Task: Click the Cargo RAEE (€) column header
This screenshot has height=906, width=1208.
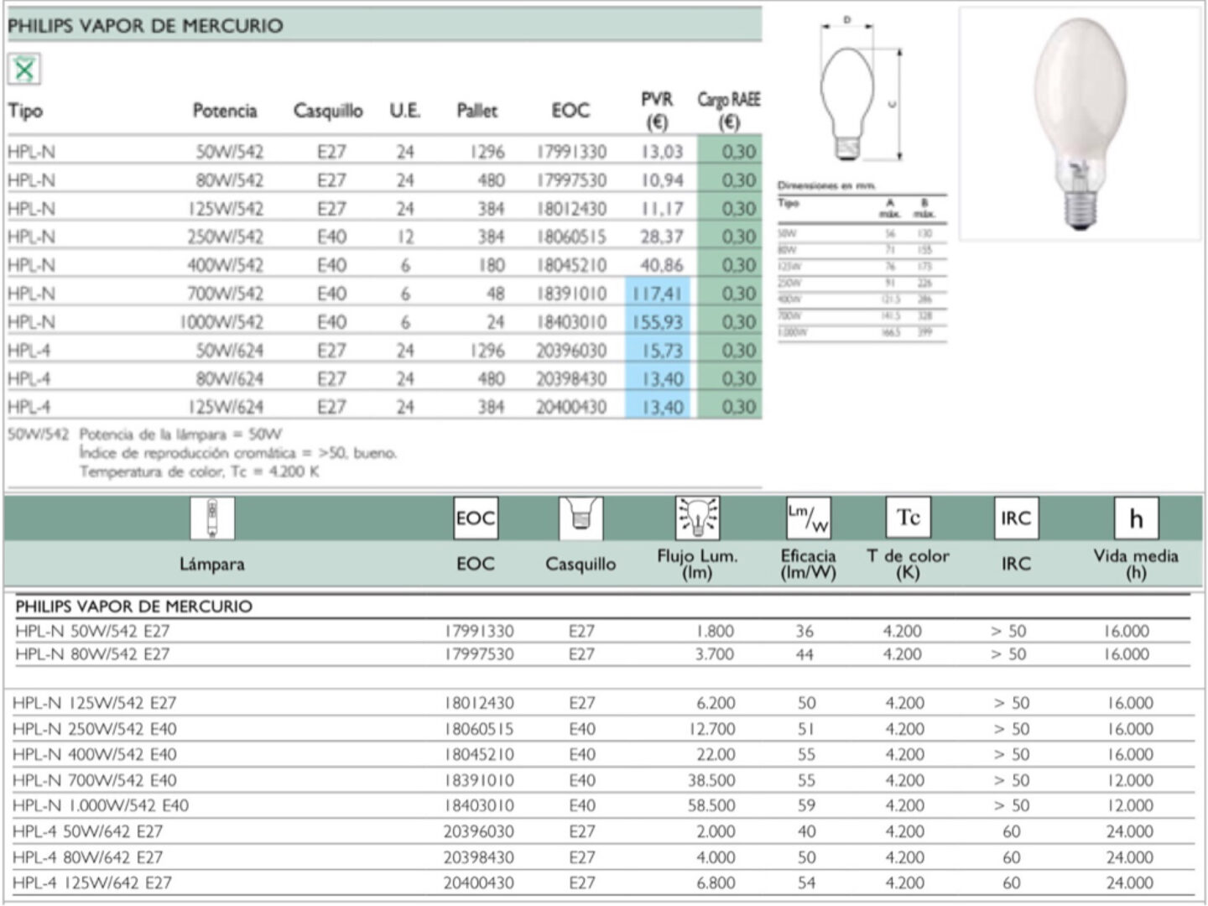Action: pos(729,111)
